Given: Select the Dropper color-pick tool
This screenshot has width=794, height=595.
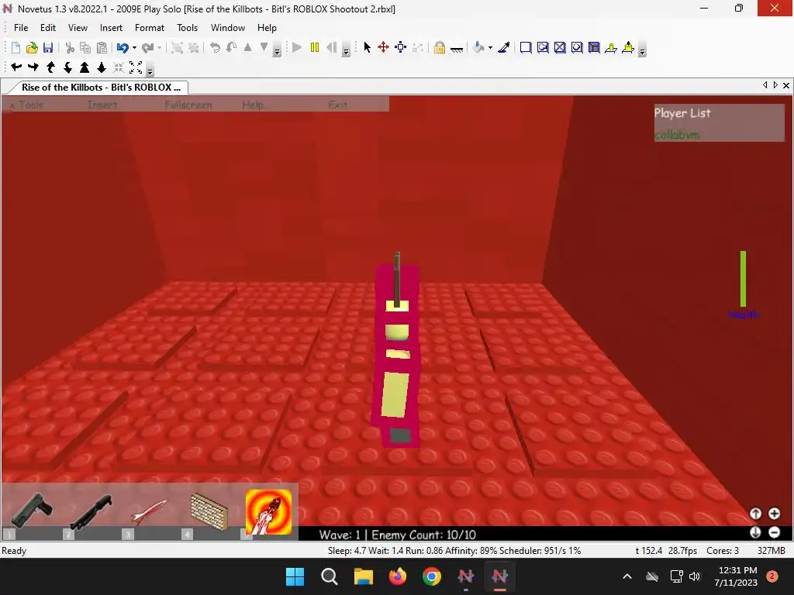Looking at the screenshot, I should coord(504,47).
